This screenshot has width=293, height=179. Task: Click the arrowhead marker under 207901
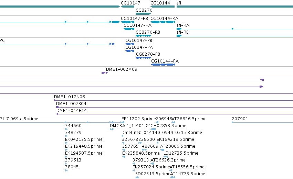click(233, 122)
